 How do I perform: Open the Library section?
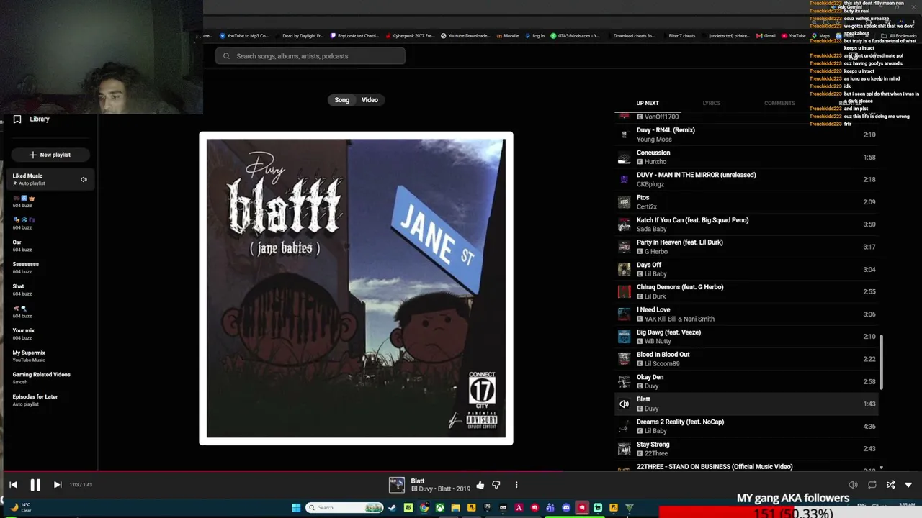(x=40, y=119)
